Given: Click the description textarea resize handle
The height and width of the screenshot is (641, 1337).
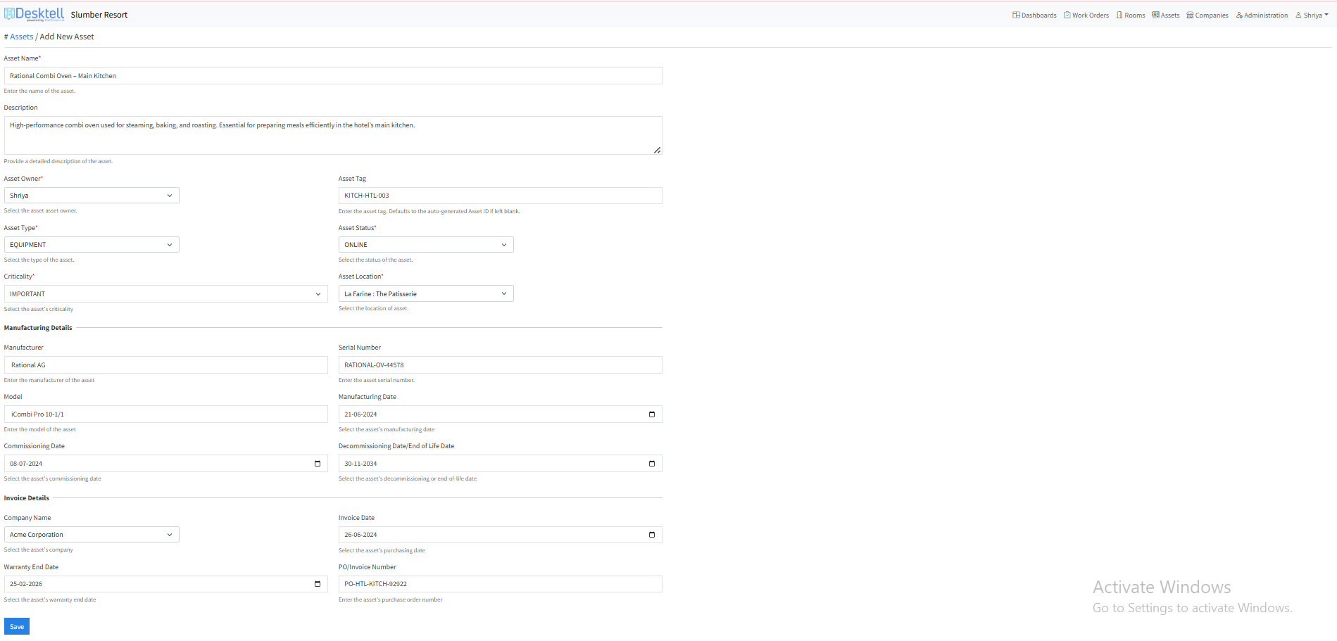Looking at the screenshot, I should click(657, 150).
